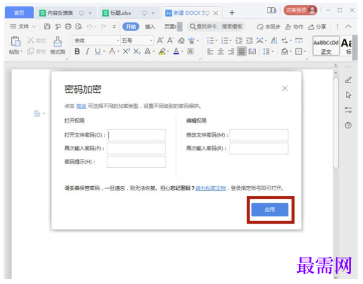Click the Decrease Indent icon
Screen dimensions: 363x284
238,41
